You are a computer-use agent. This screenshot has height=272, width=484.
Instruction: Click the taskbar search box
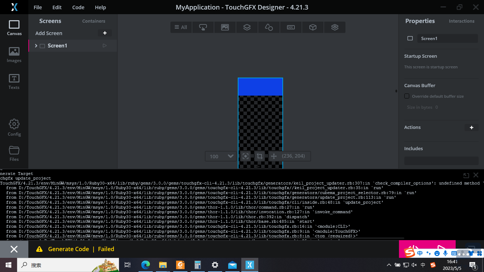[67, 265]
